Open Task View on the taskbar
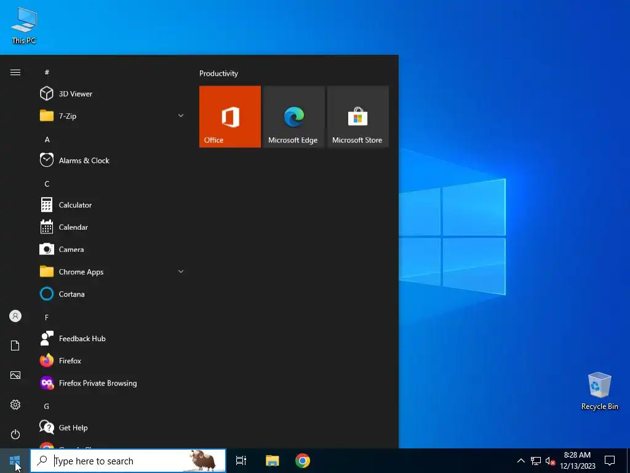This screenshot has height=473, width=630. pyautogui.click(x=241, y=461)
